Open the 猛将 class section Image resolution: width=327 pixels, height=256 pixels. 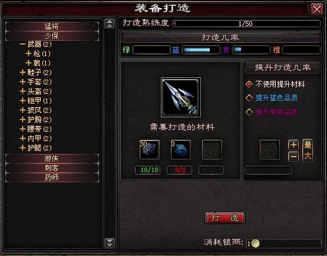52,27
